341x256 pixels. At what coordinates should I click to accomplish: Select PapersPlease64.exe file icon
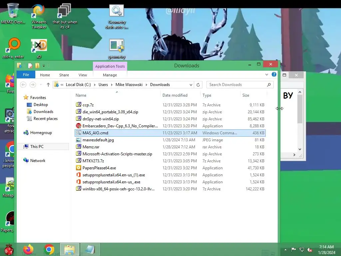79,168
